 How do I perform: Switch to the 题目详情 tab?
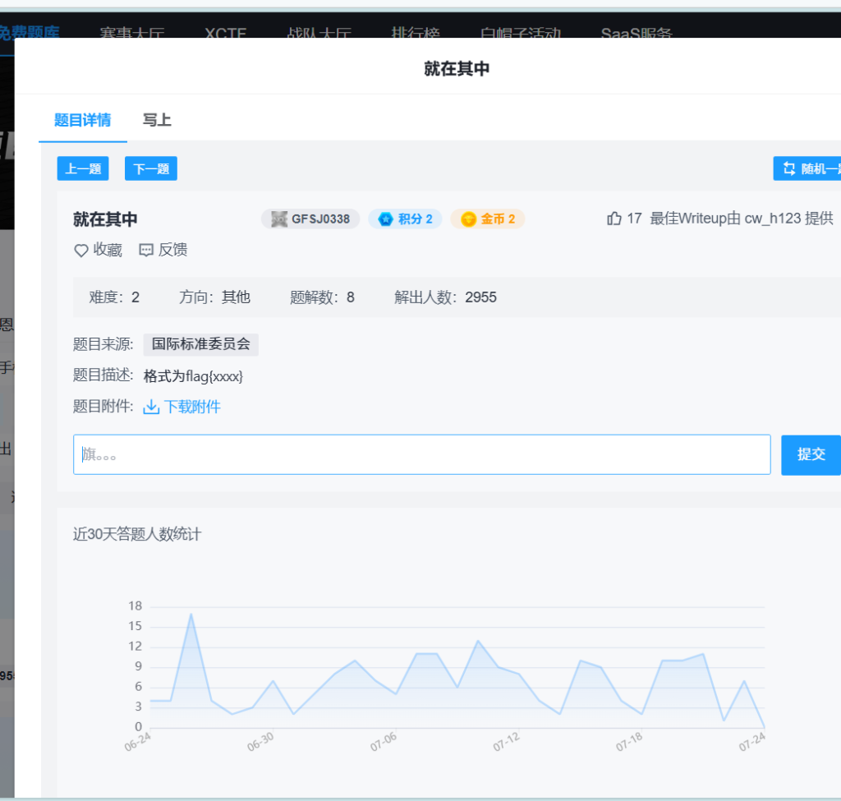coord(82,120)
